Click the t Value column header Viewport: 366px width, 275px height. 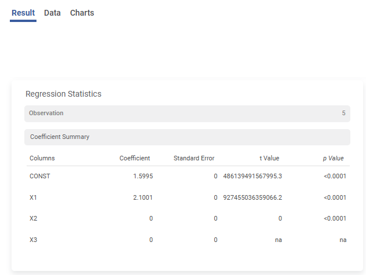click(x=269, y=158)
